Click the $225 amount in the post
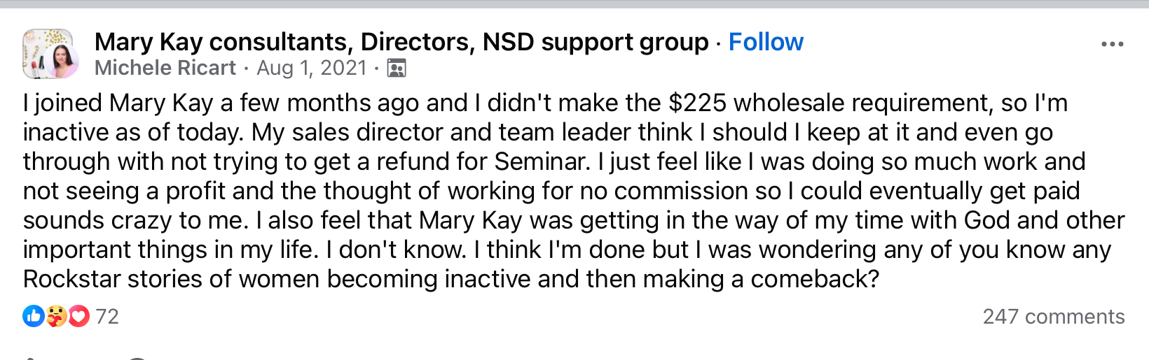The height and width of the screenshot is (360, 1149). 697,103
